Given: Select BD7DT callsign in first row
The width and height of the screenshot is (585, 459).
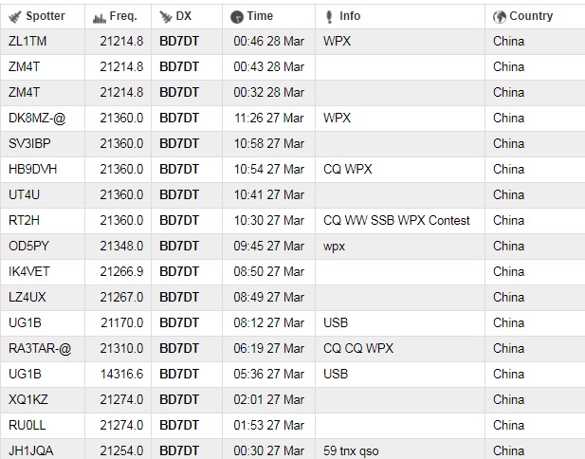Looking at the screenshot, I should click(179, 41).
